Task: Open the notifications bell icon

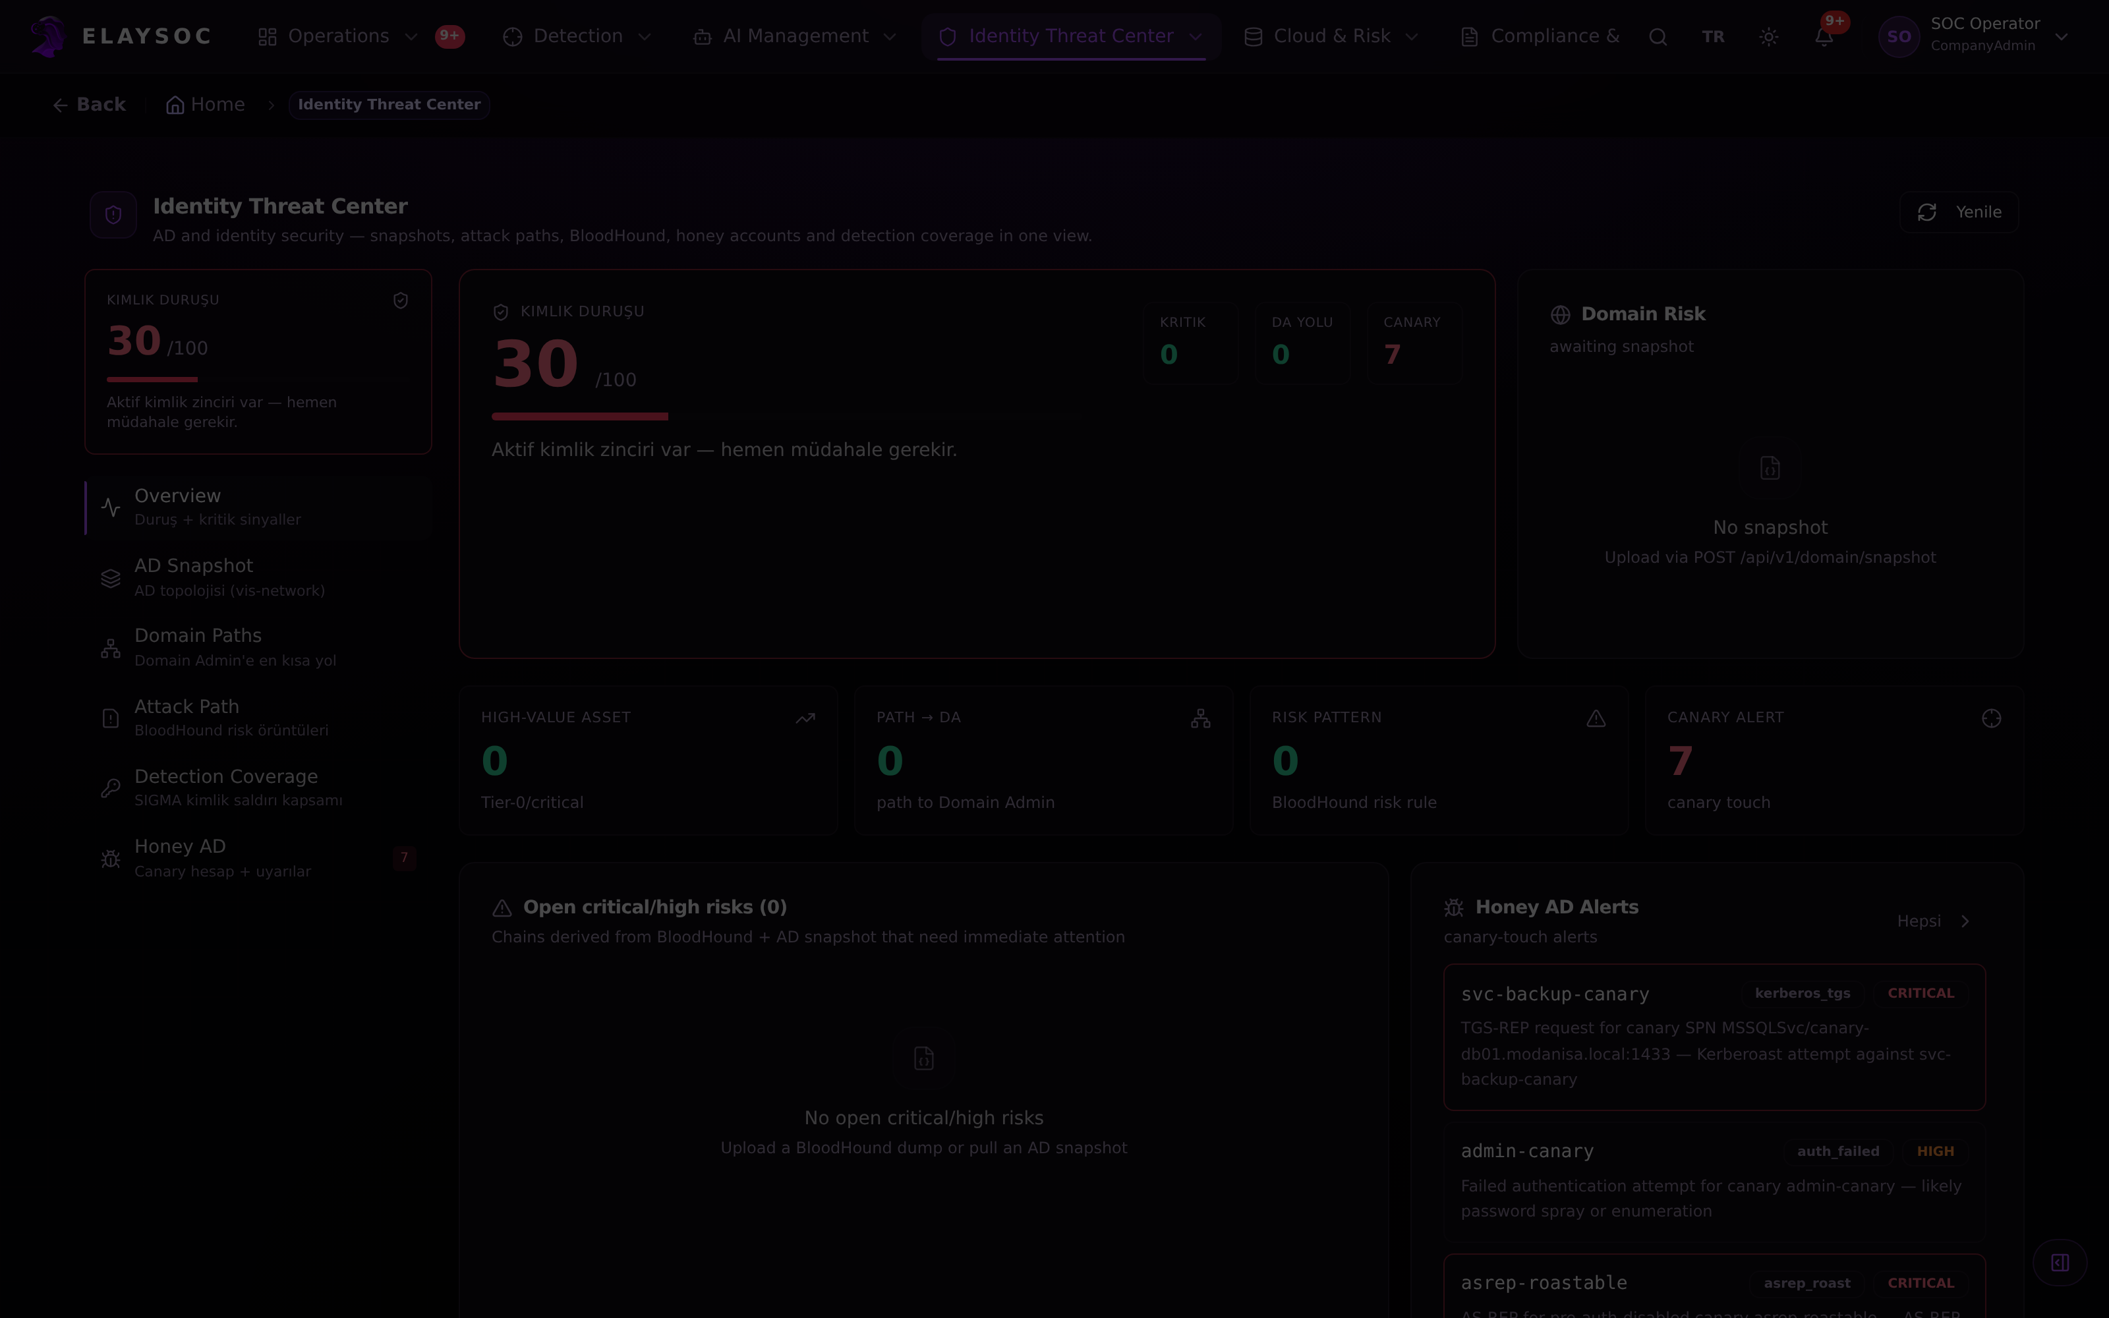Action: pos(1824,37)
